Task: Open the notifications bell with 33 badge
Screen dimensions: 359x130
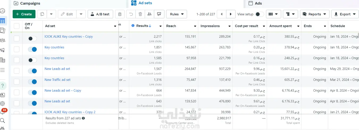Action: [x=3, y=112]
